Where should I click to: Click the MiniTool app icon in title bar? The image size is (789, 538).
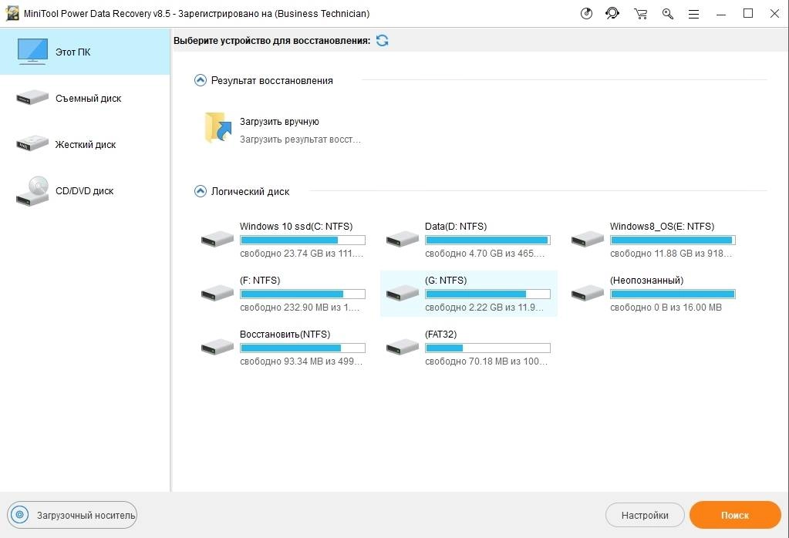click(x=12, y=14)
